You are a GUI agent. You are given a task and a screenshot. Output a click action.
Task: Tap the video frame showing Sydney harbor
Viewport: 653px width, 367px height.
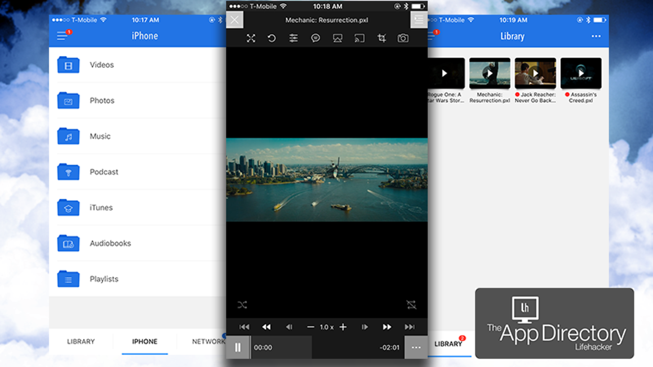click(327, 180)
